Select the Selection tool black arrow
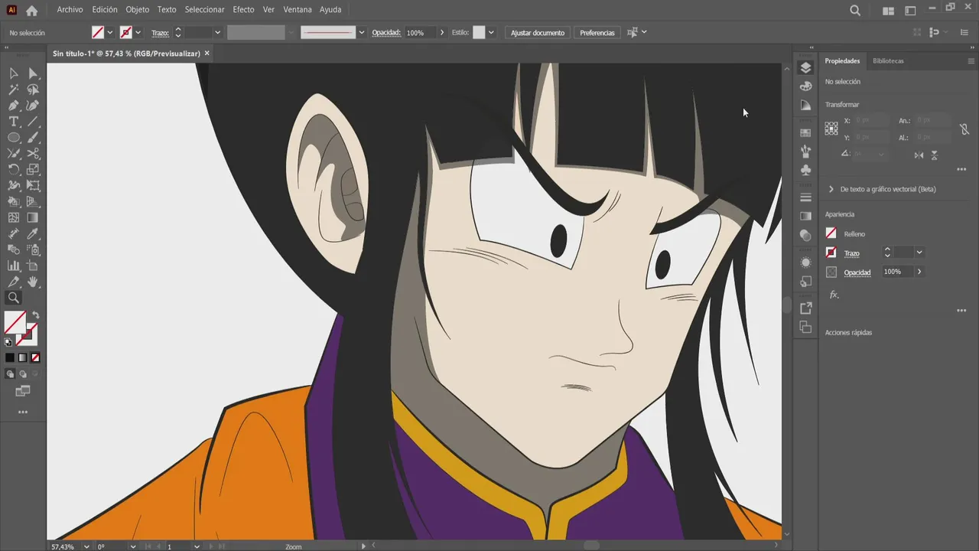This screenshot has width=979, height=551. (x=14, y=73)
